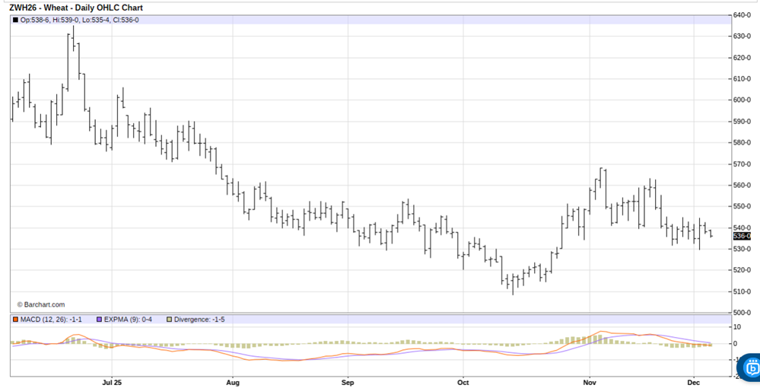Click the orange MACD legend swatch
The image size is (760, 388).
(x=15, y=320)
